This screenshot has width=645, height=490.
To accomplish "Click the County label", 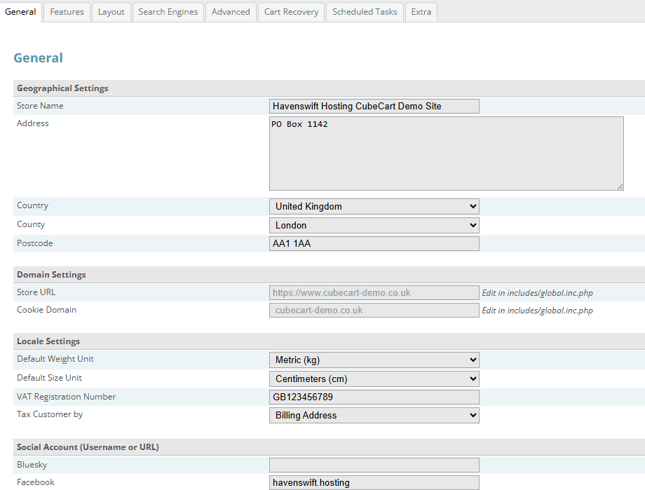I will pyautogui.click(x=31, y=224).
